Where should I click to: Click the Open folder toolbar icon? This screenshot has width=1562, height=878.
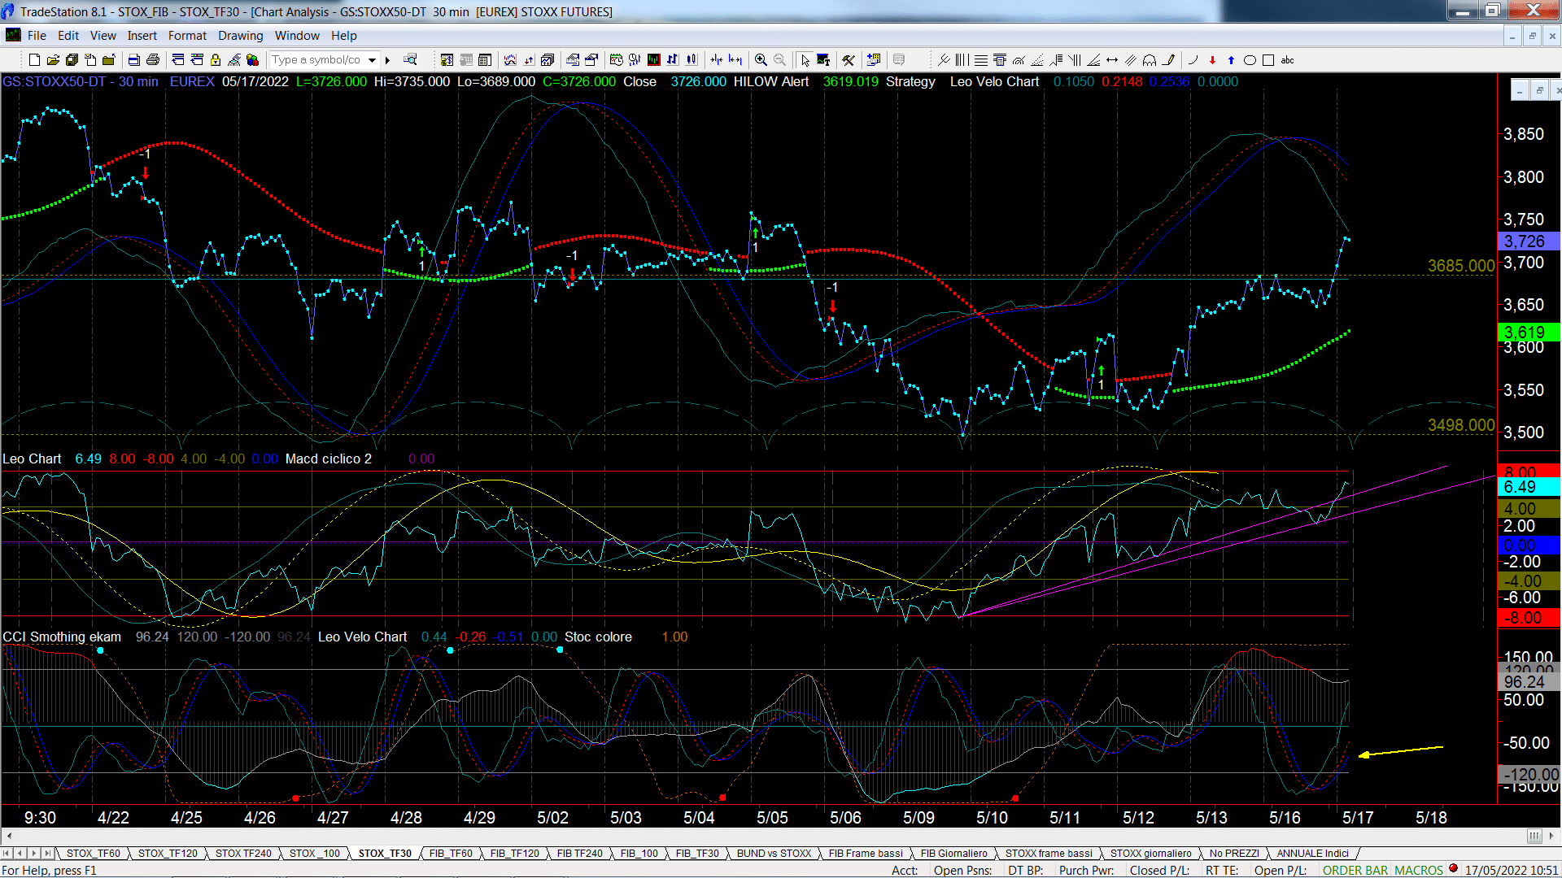(x=53, y=60)
